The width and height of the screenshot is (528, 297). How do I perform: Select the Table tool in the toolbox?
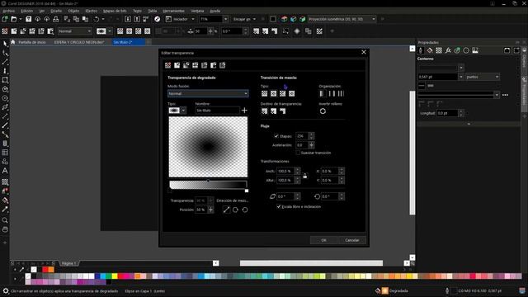pyautogui.click(x=5, y=153)
